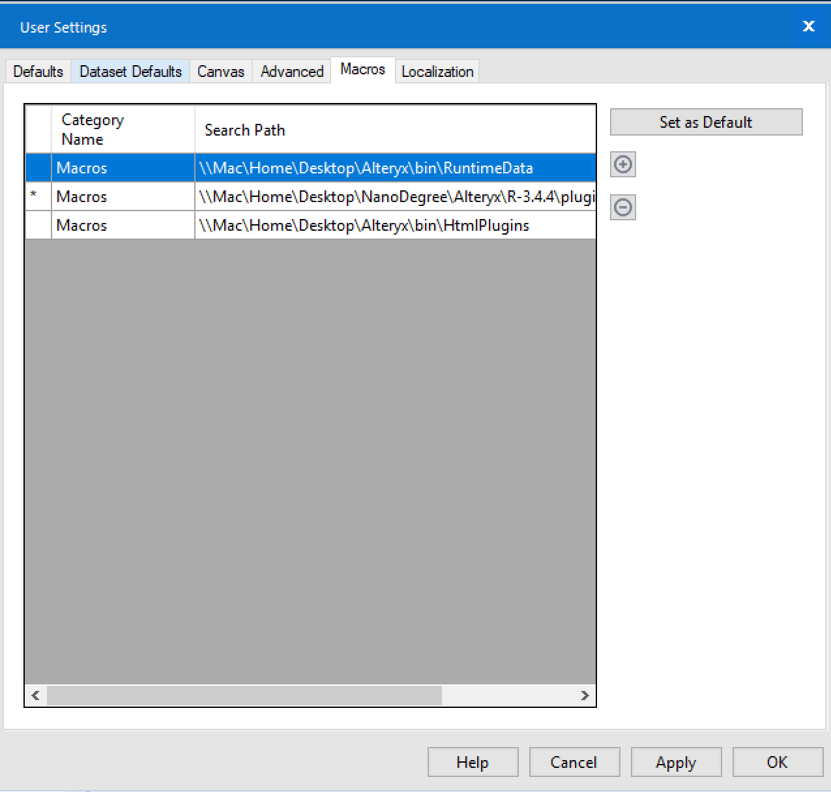Screen dimensions: 831x792
Task: Click the Apply button
Action: (676, 762)
